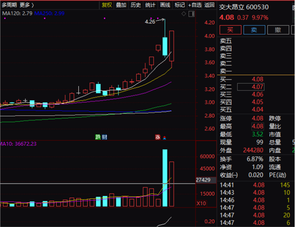Viewport: 295px width, 227px height.
Task: Add stock to watchlist with +自选
Action: [x=195, y=5]
